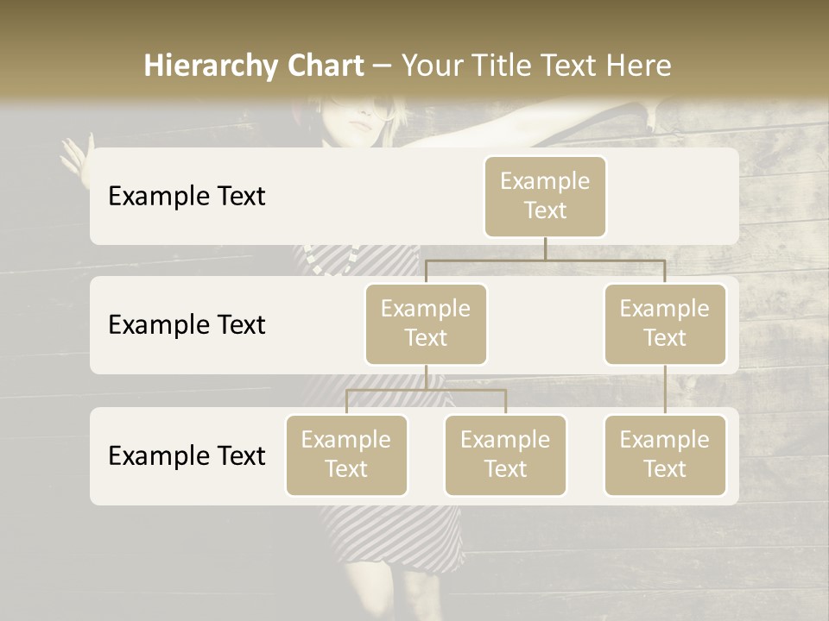Click the bottom row's "Example Text" label
829x621 pixels.
187,455
